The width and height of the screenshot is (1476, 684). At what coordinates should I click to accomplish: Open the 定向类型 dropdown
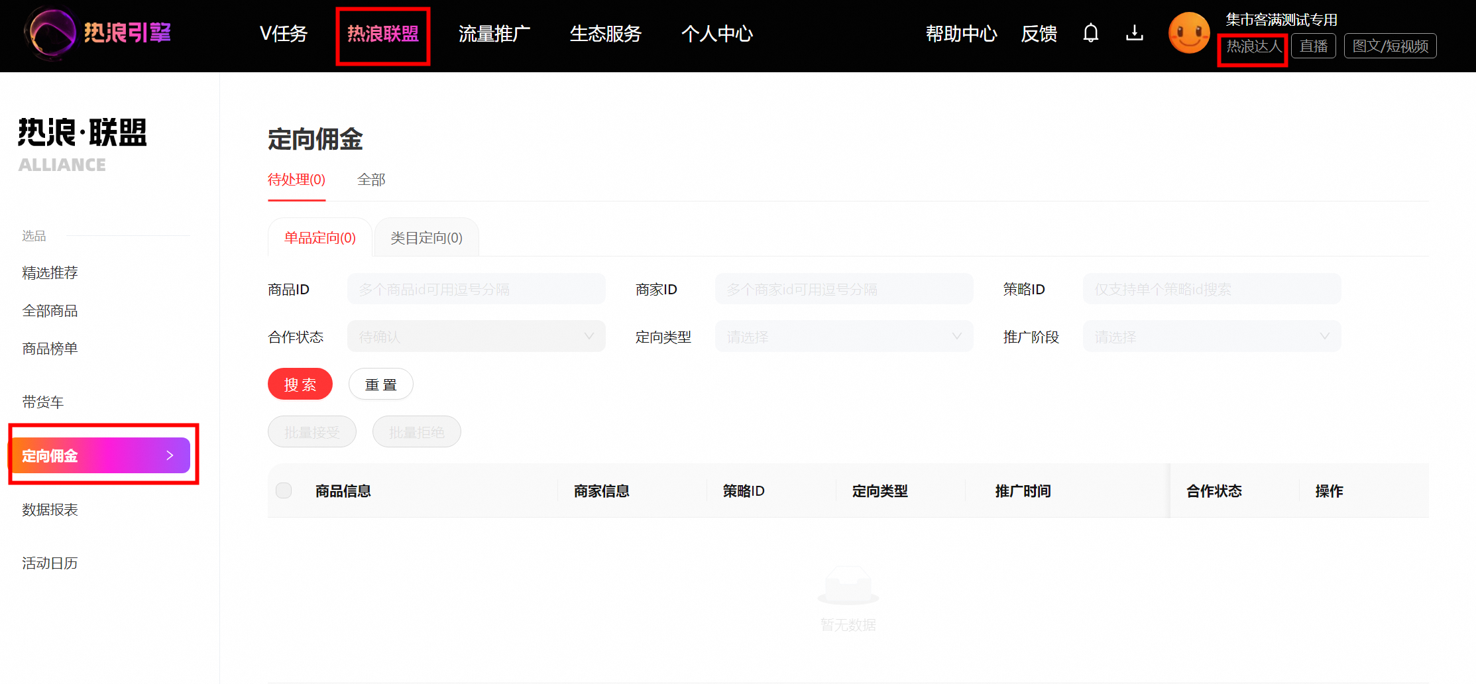(844, 337)
